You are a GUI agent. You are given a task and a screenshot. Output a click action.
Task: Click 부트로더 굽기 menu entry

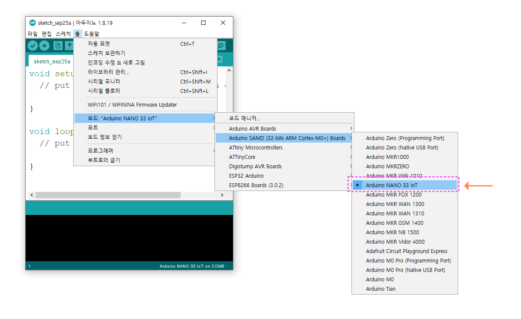click(146, 160)
